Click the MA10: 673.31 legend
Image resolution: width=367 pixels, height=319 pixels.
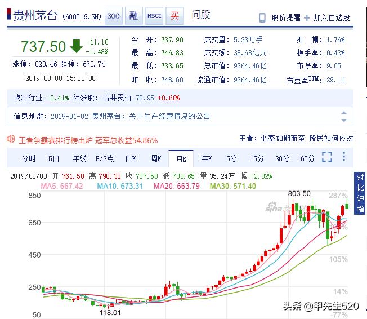point(120,186)
